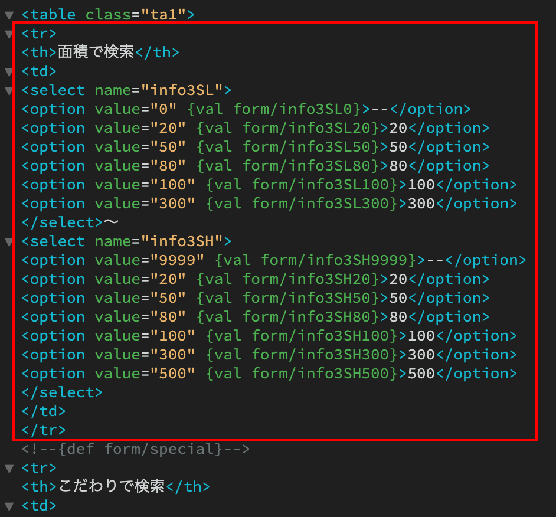
Task: Select the option line with form/info3SH80
Action: click(x=256, y=317)
